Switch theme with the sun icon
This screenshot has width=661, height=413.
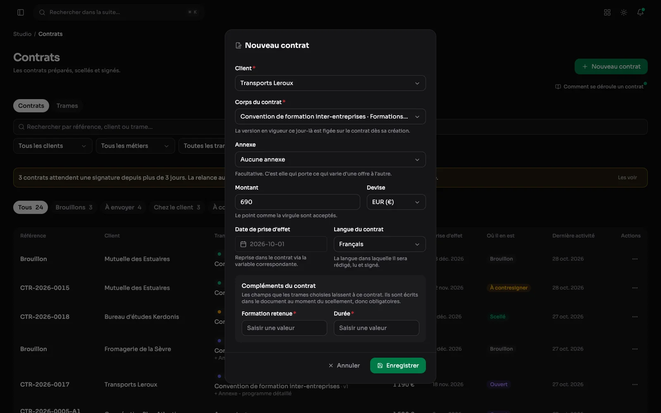(x=624, y=12)
